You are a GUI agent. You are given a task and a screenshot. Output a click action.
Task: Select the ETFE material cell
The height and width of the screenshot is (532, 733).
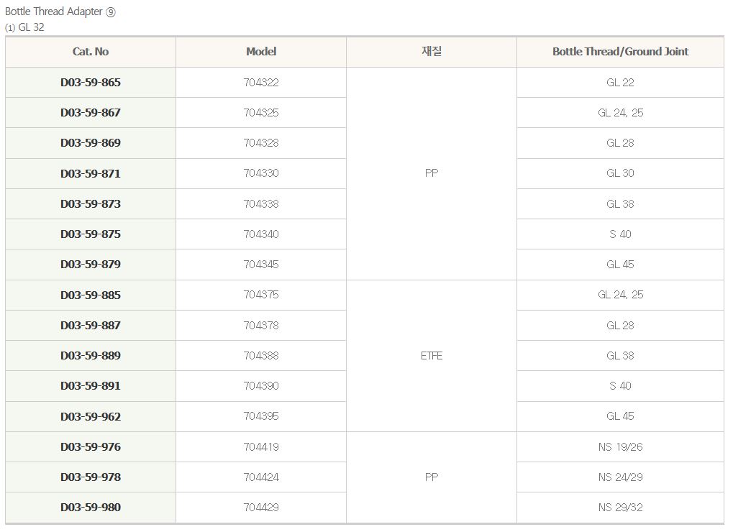[x=432, y=356]
